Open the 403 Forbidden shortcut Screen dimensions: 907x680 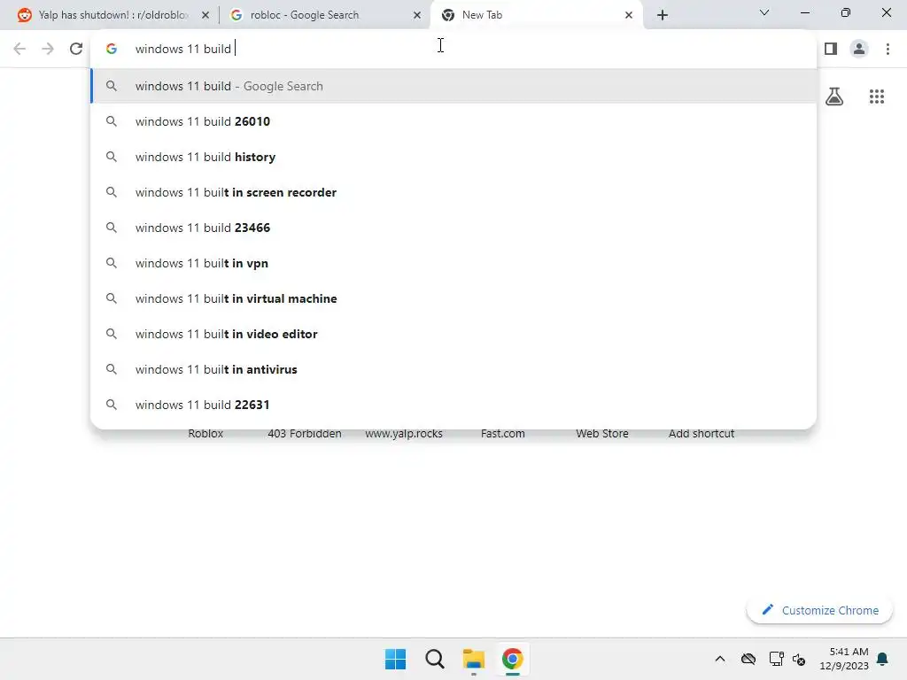pyautogui.click(x=305, y=433)
